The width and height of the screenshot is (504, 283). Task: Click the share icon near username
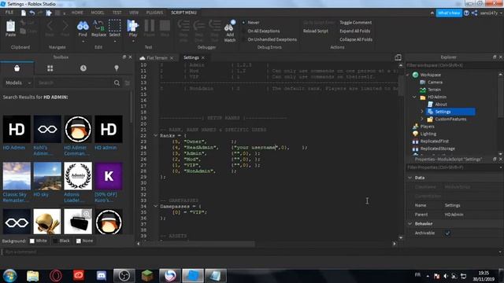[474, 13]
